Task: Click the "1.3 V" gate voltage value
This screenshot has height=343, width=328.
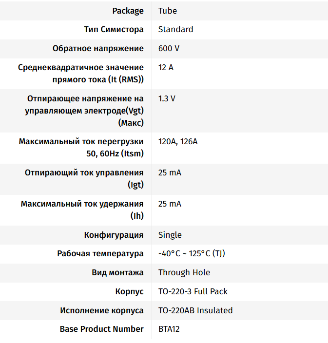Action: click(167, 98)
